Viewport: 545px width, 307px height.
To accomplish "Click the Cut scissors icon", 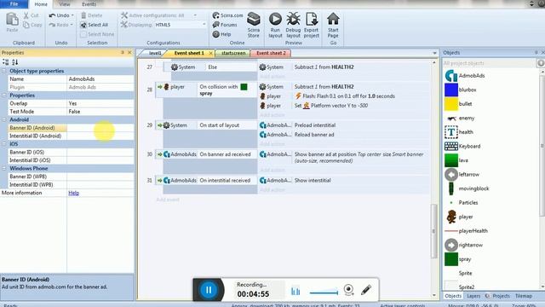I will coord(26,15).
